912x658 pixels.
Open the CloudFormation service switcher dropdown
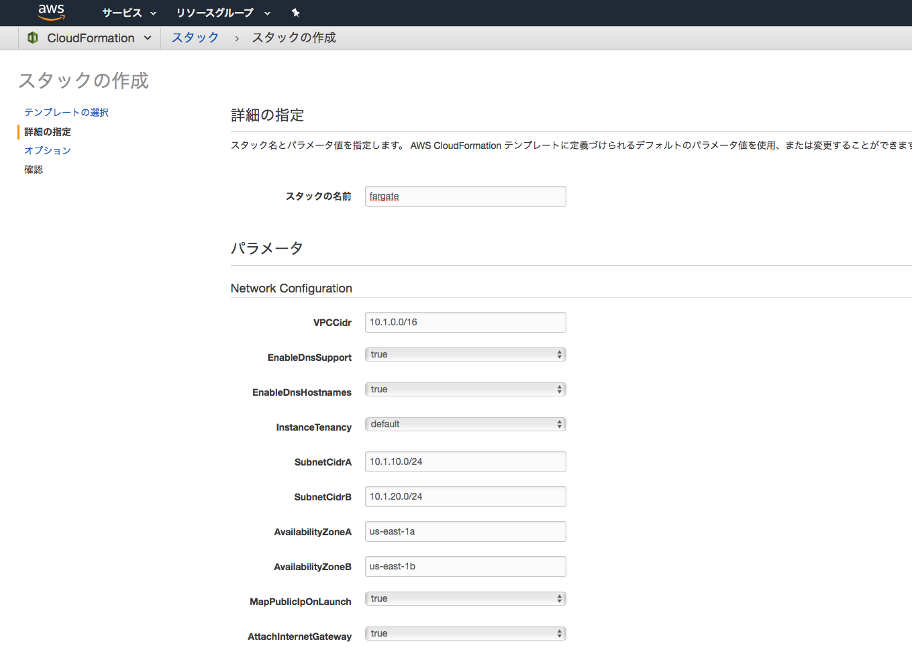tap(148, 38)
